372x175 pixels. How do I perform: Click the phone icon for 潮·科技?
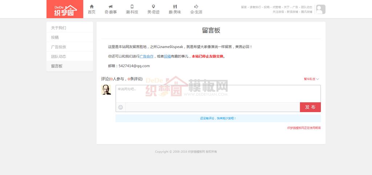pos(132,7)
